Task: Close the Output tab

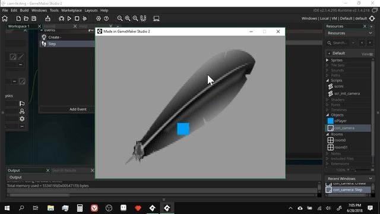Action: pyautogui.click(x=47, y=171)
